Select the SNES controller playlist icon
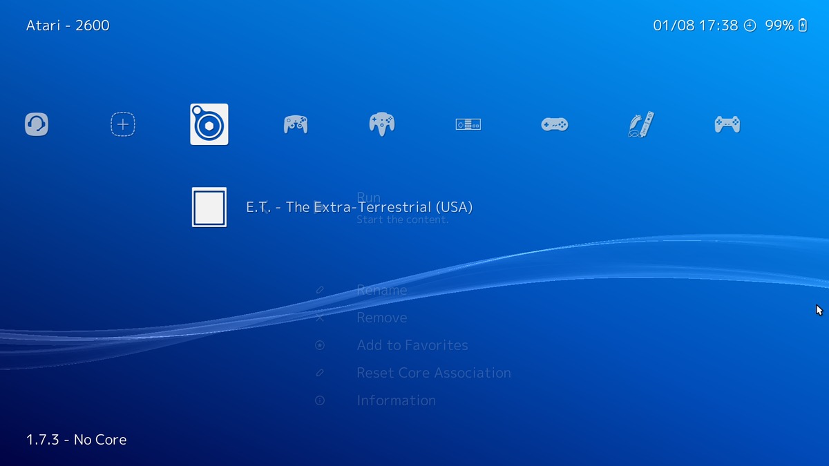This screenshot has height=466, width=829. coord(555,124)
